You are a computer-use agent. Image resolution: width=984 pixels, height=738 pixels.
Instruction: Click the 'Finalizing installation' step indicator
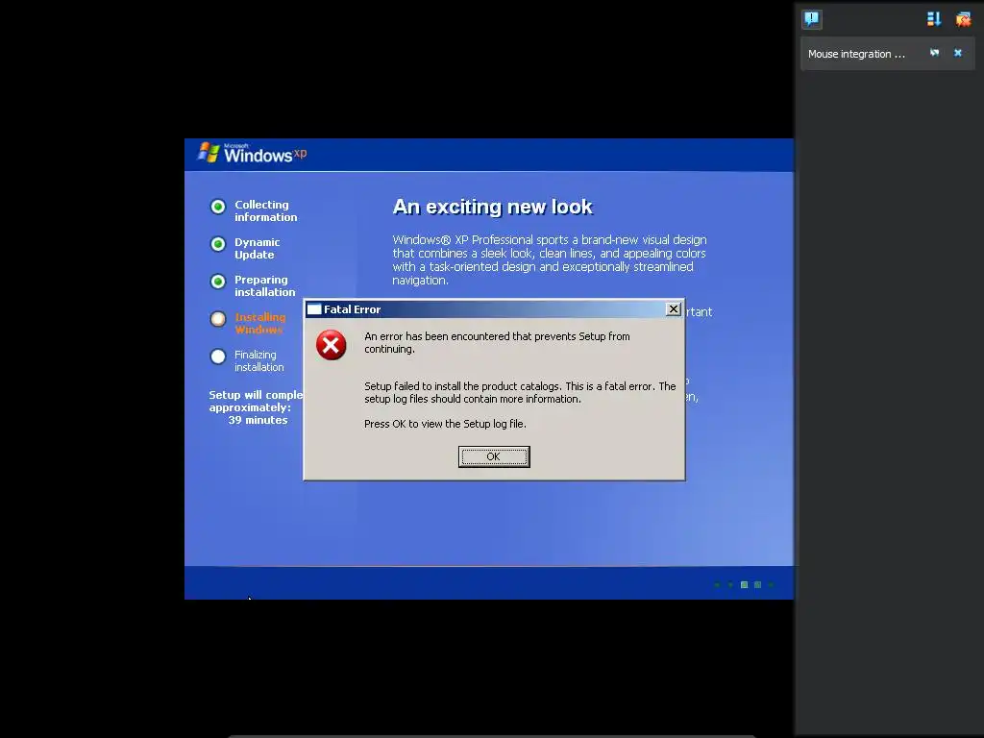(x=218, y=357)
